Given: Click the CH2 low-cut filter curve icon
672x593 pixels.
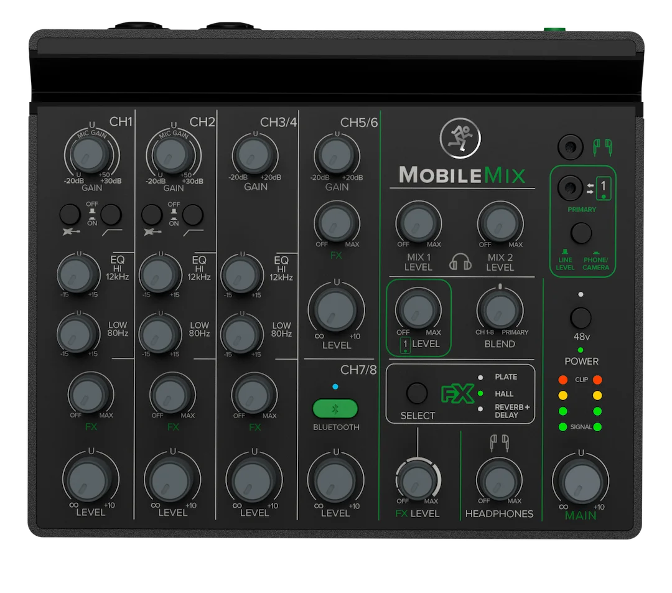Looking at the screenshot, I should point(194,232).
